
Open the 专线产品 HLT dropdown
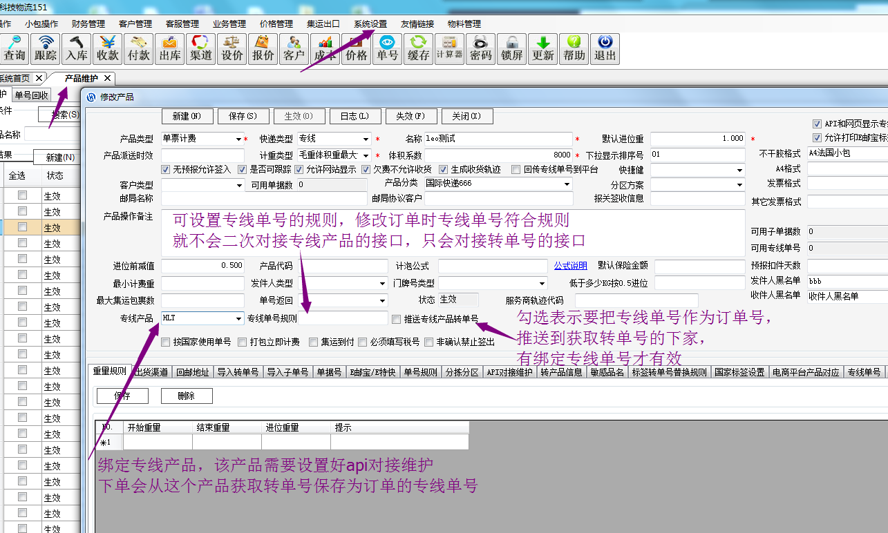(x=238, y=318)
